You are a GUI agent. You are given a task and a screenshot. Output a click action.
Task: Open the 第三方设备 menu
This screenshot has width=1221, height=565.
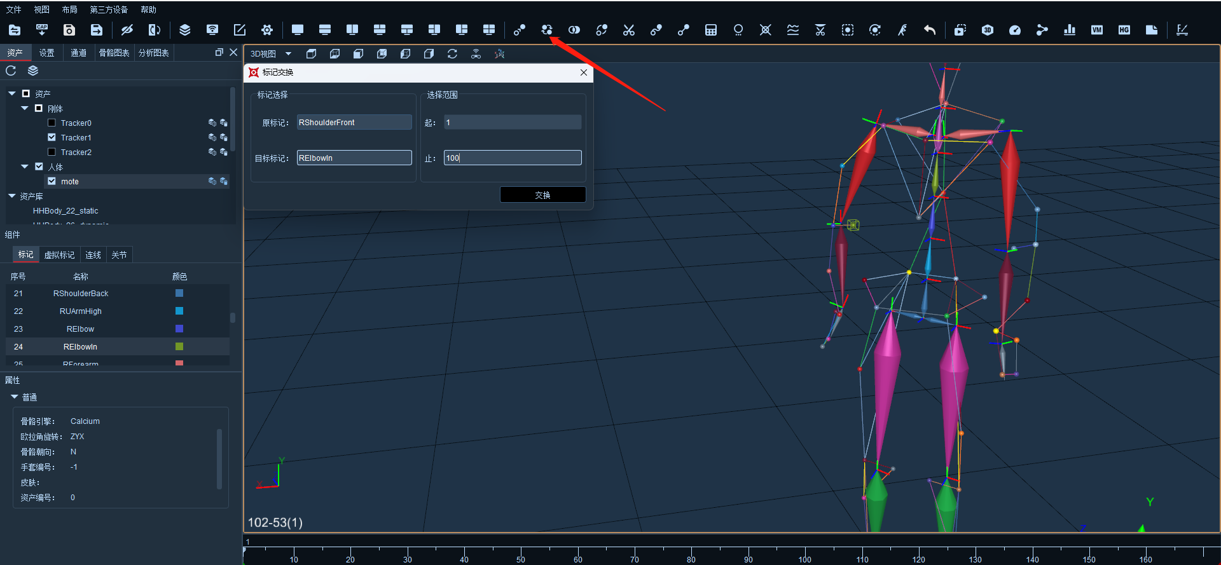point(109,10)
